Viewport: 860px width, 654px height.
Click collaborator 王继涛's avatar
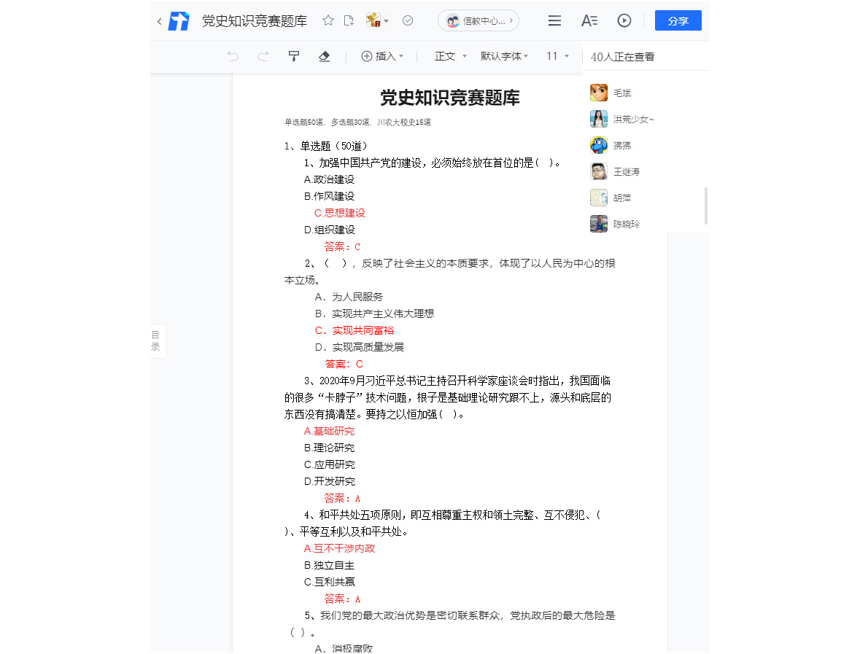click(x=598, y=171)
